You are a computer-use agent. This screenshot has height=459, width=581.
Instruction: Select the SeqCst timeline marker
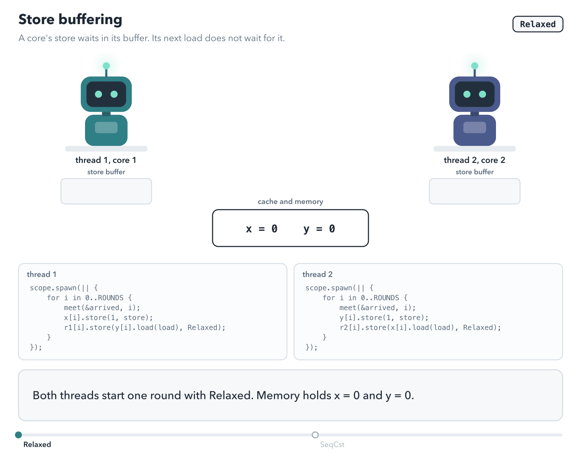click(x=315, y=435)
